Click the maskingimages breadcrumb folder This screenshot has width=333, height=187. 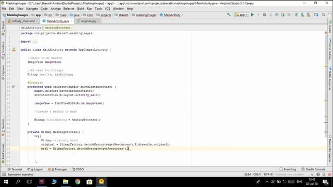144,15
